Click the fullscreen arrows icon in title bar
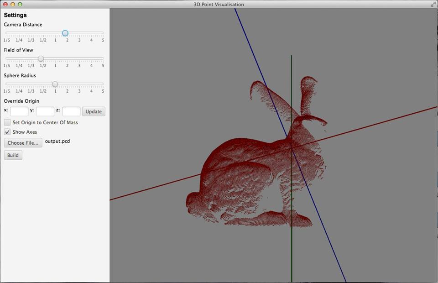The height and width of the screenshot is (283, 438). coord(433,4)
